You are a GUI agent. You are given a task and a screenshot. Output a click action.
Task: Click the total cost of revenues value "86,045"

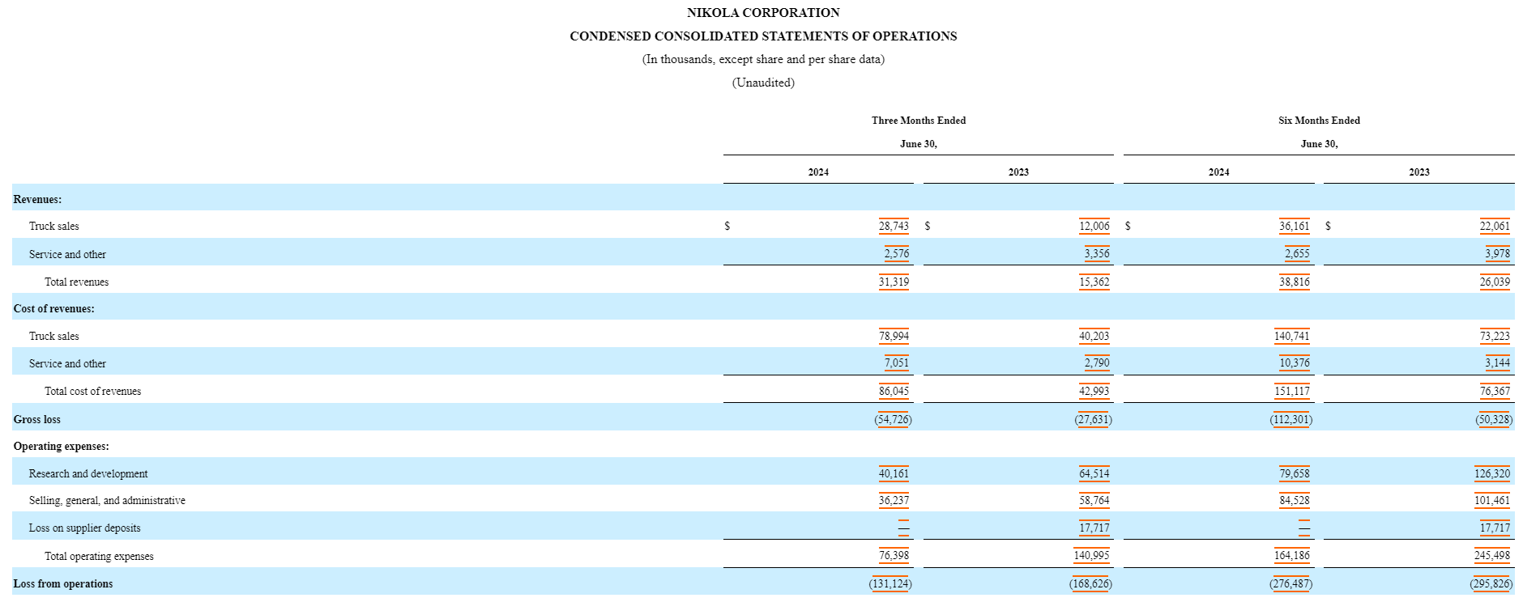point(894,392)
